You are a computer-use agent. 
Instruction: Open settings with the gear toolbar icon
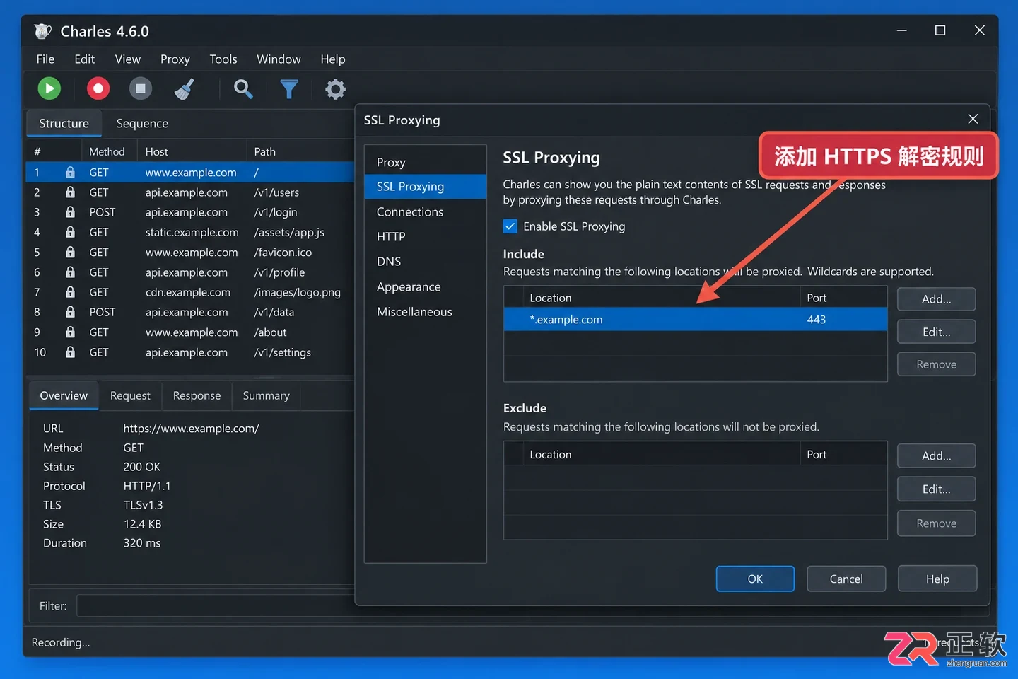click(x=335, y=88)
